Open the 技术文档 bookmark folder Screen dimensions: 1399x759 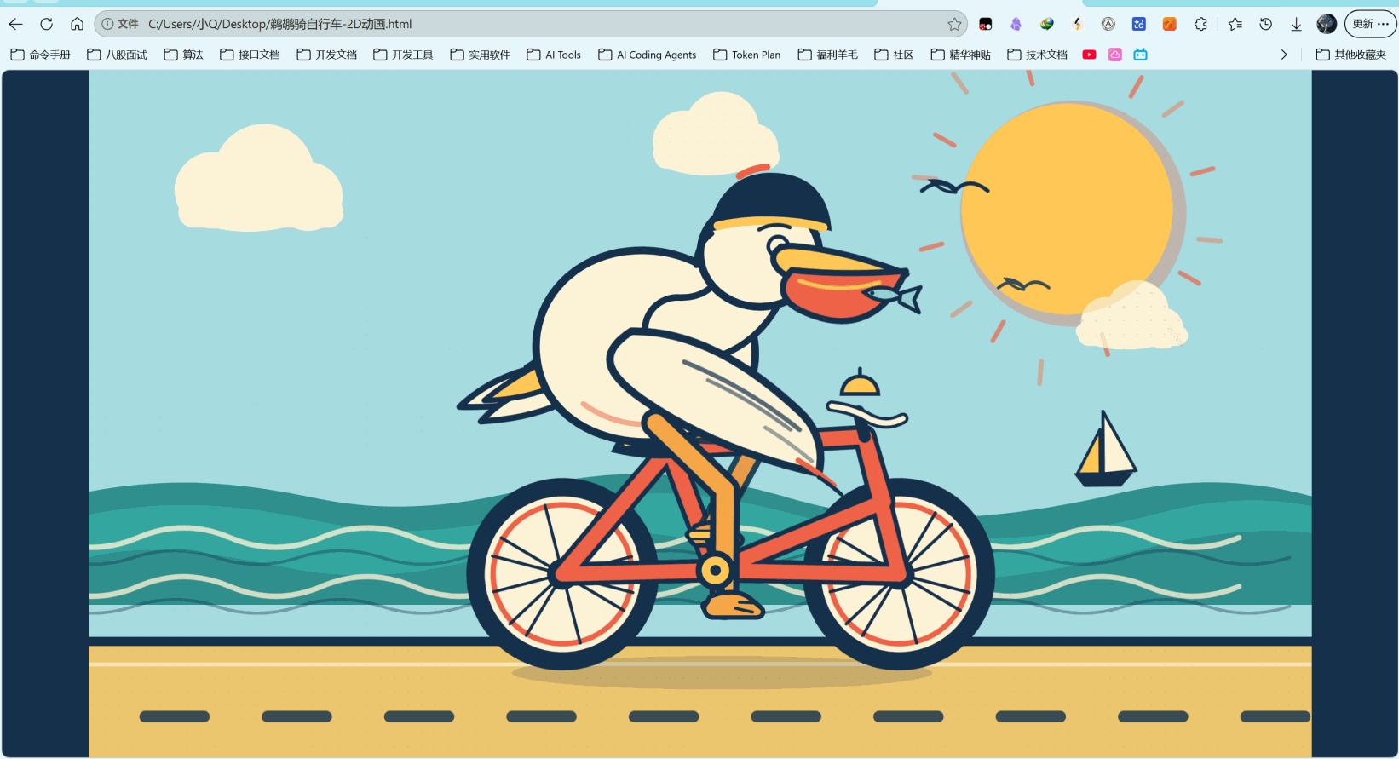[1038, 55]
